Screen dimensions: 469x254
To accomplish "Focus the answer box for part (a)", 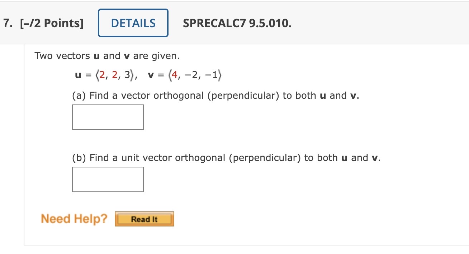I will coord(108,117).
